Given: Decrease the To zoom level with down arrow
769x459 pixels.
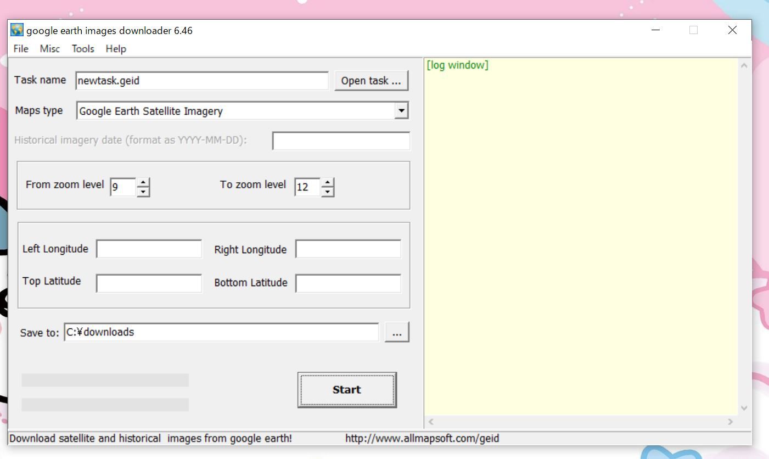Looking at the screenshot, I should [328, 191].
